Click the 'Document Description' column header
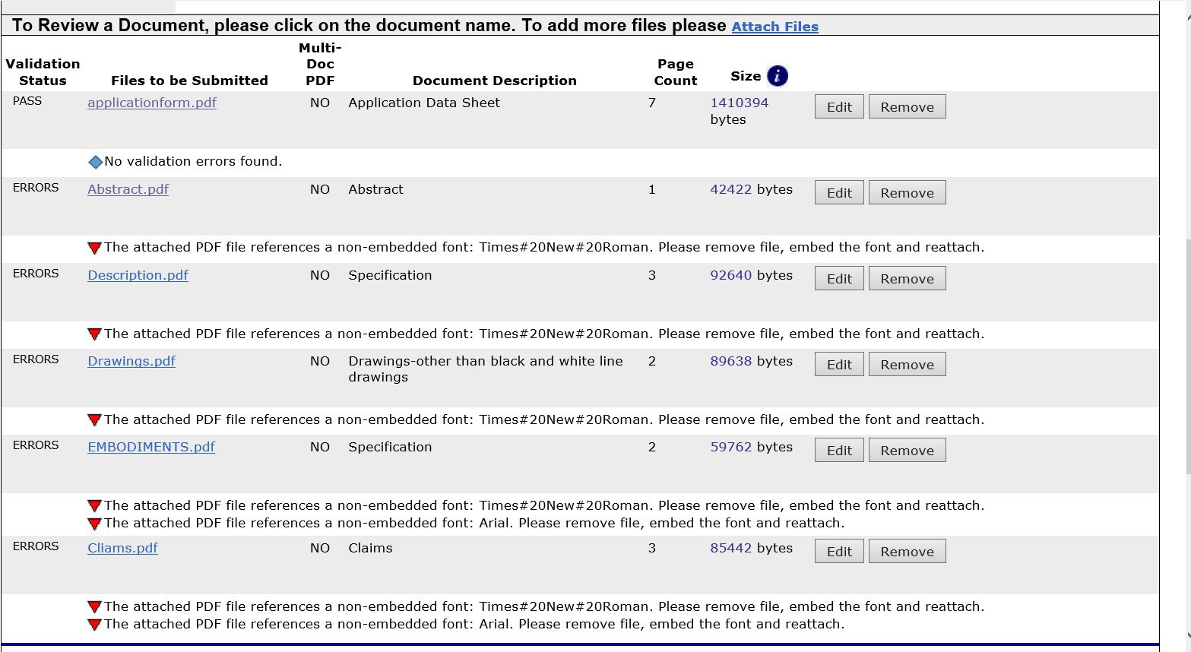Image resolution: width=1191 pixels, height=652 pixels. [494, 81]
